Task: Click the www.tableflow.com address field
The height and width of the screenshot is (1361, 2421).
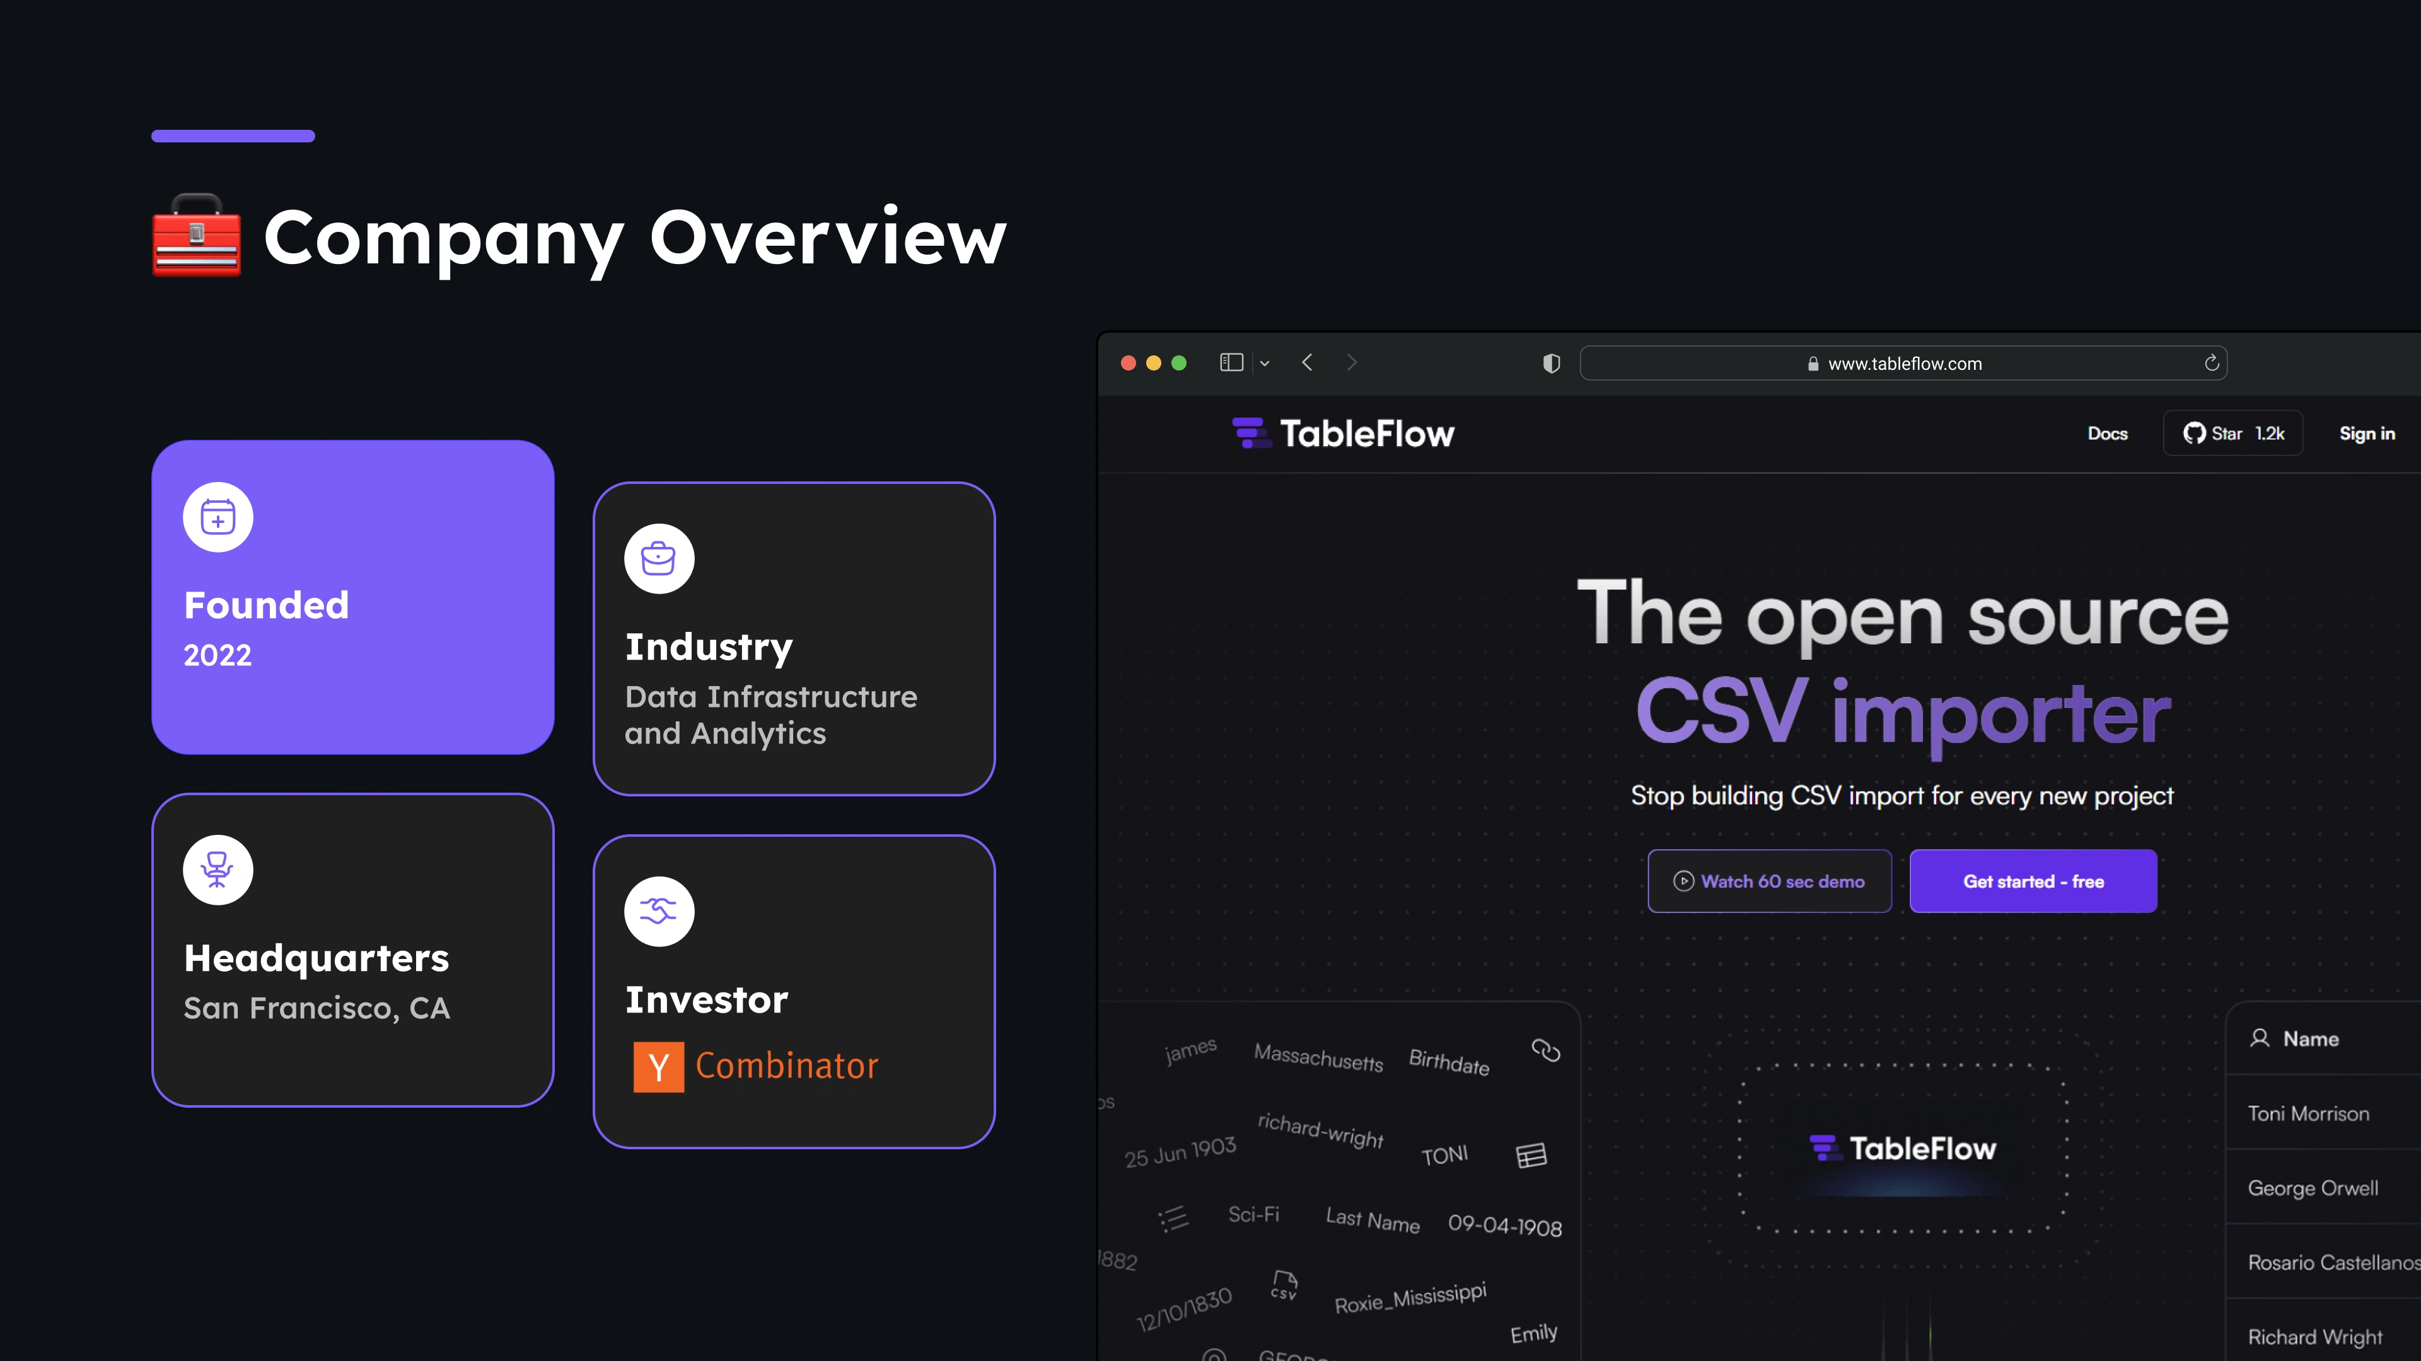Action: pos(1903,364)
